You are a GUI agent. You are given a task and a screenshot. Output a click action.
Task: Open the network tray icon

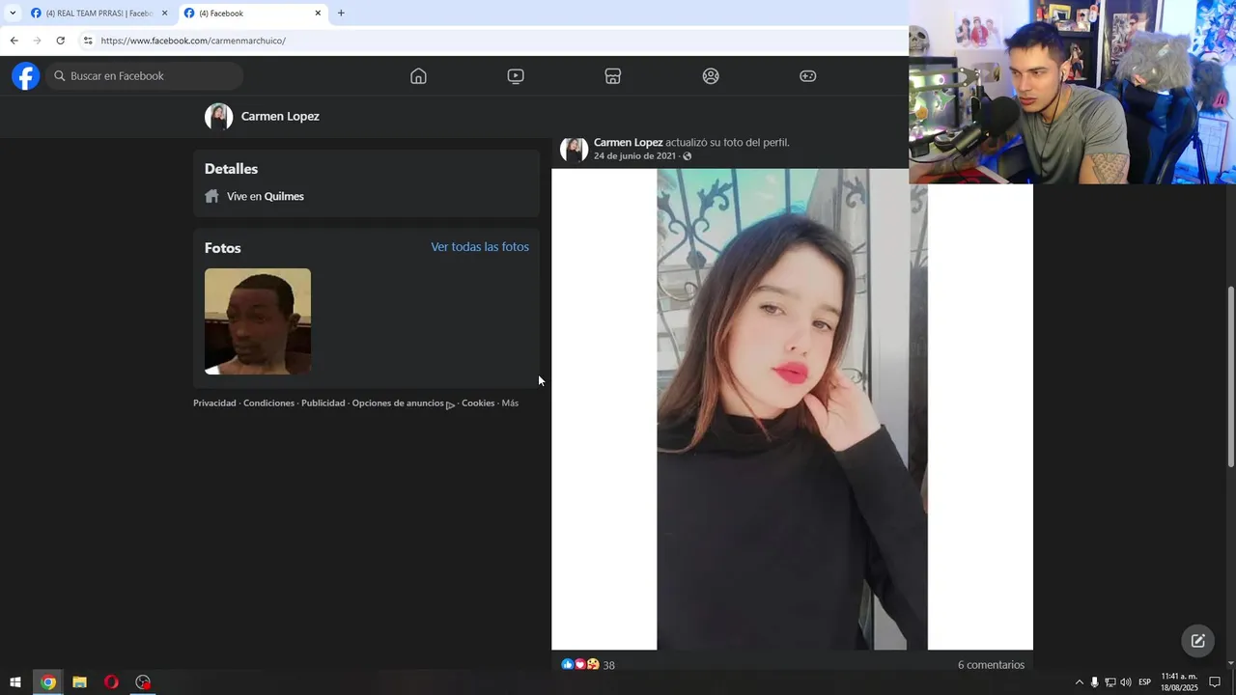[x=1110, y=682]
